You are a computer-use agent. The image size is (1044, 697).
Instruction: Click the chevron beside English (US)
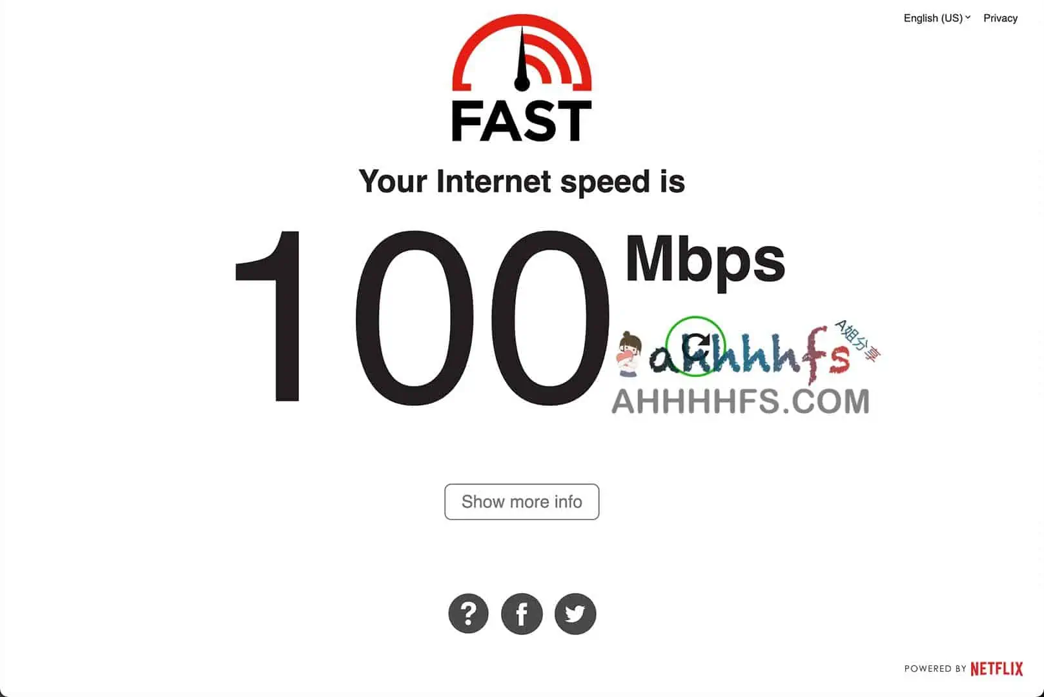(x=968, y=17)
